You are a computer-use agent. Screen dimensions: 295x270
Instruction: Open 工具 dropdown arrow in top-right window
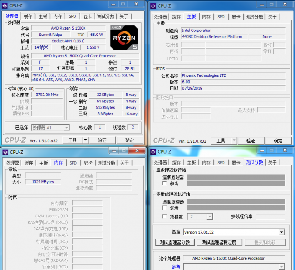coord(234,140)
